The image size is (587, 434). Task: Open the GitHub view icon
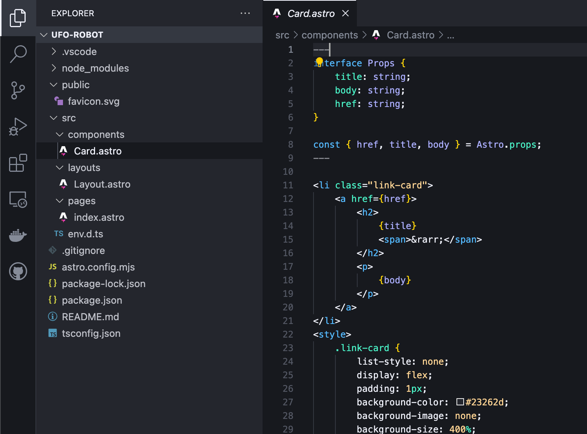(18, 271)
